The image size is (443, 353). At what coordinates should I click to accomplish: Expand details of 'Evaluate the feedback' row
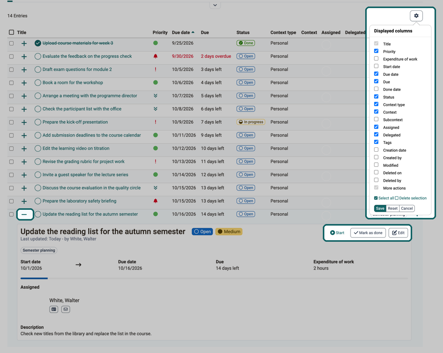[x=24, y=57]
